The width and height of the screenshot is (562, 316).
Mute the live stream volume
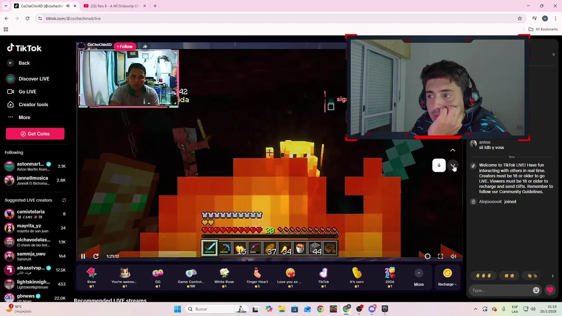point(454,256)
